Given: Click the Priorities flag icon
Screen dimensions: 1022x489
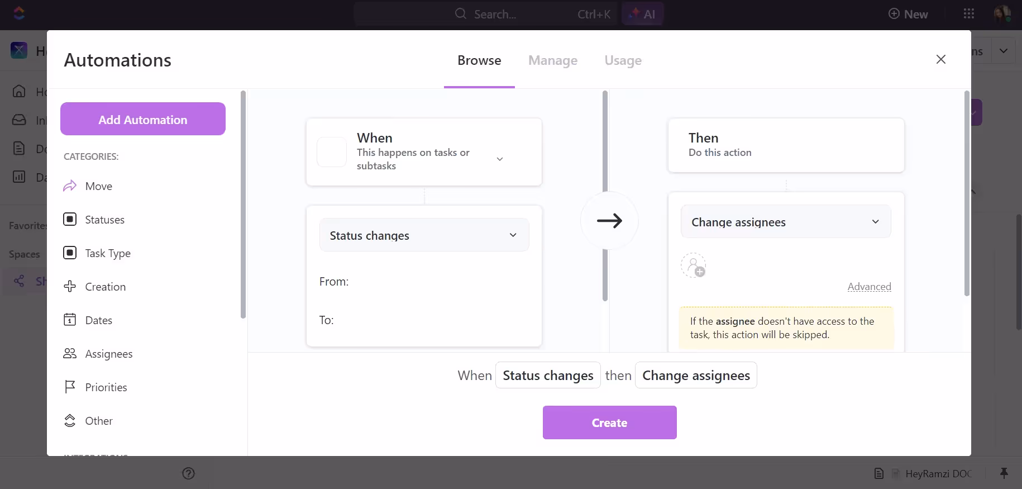Looking at the screenshot, I should [70, 387].
